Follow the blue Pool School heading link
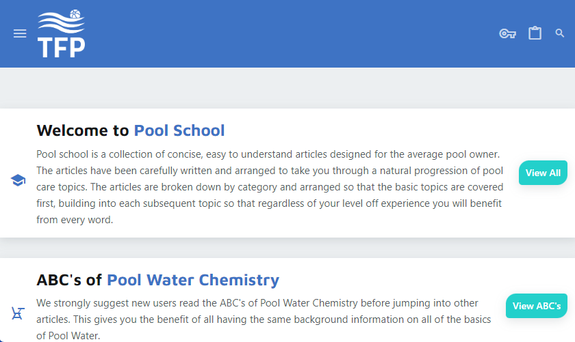 (x=179, y=130)
